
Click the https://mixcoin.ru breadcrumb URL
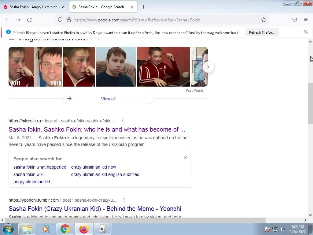[24, 121]
